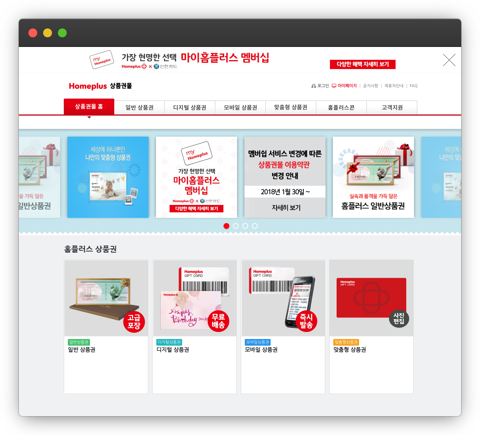Open the 디지털 상품권 product image
The height and width of the screenshot is (435, 480).
tap(195, 298)
